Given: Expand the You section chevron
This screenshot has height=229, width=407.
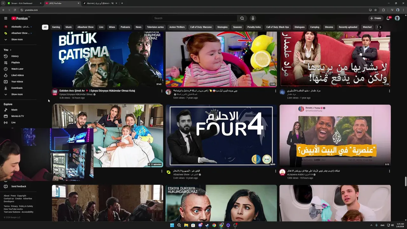Looking at the screenshot, I should pyautogui.click(x=10, y=50).
